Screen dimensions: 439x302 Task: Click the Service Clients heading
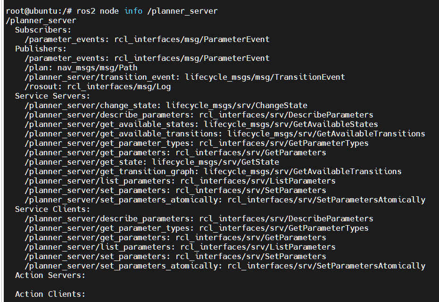pos(53,209)
